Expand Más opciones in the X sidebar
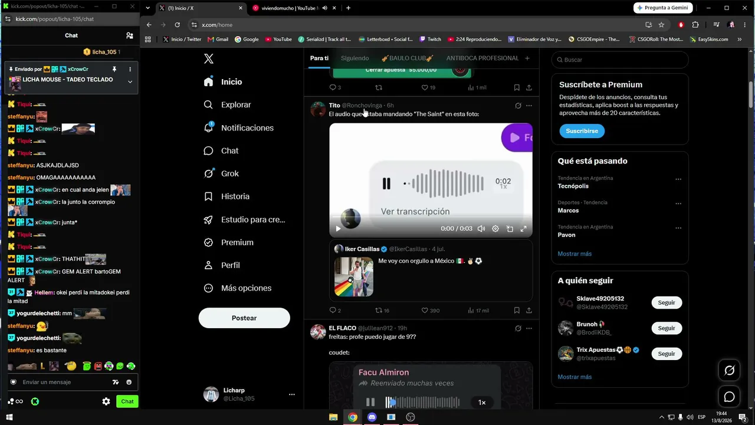Viewport: 755px width, 425px height. tap(237, 288)
